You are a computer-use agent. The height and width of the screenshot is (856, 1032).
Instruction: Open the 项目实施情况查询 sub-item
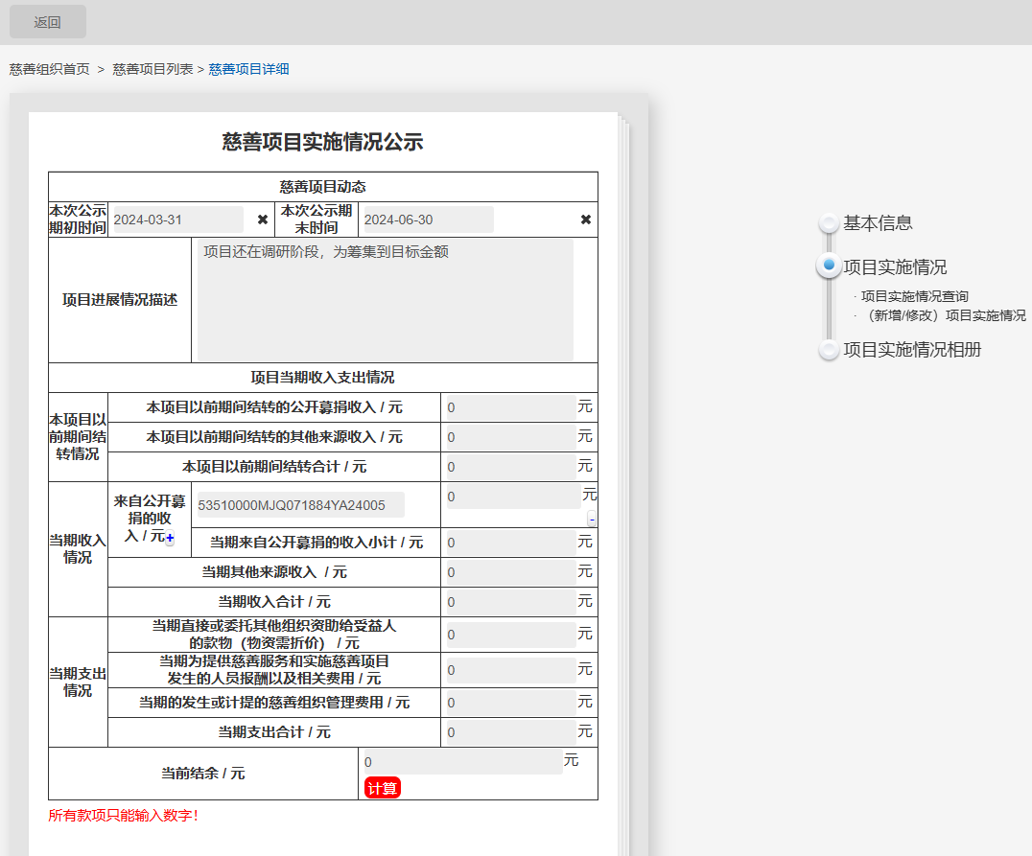(x=914, y=296)
